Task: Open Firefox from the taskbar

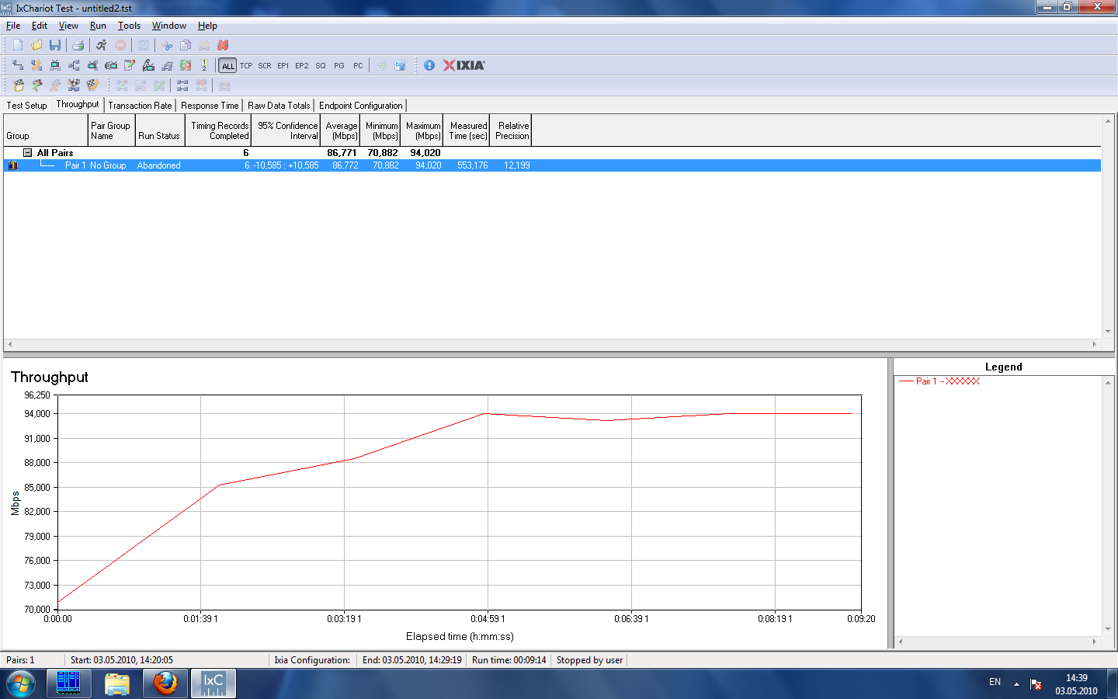Action: tap(165, 683)
